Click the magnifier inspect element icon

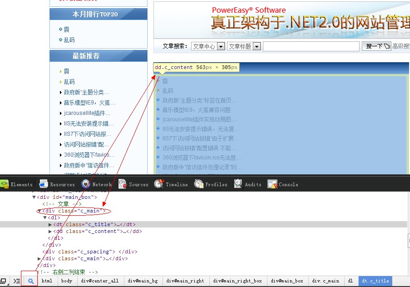(x=31, y=281)
